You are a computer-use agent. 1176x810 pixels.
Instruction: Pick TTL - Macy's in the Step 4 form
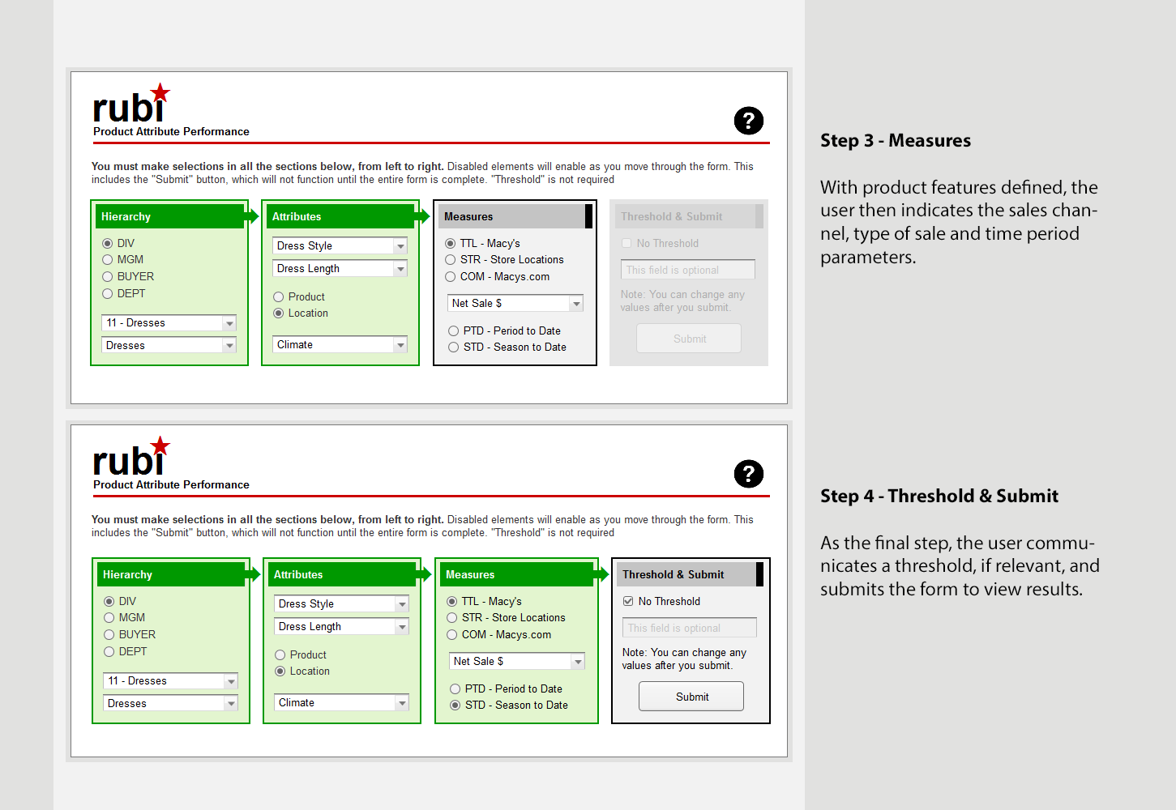[452, 601]
